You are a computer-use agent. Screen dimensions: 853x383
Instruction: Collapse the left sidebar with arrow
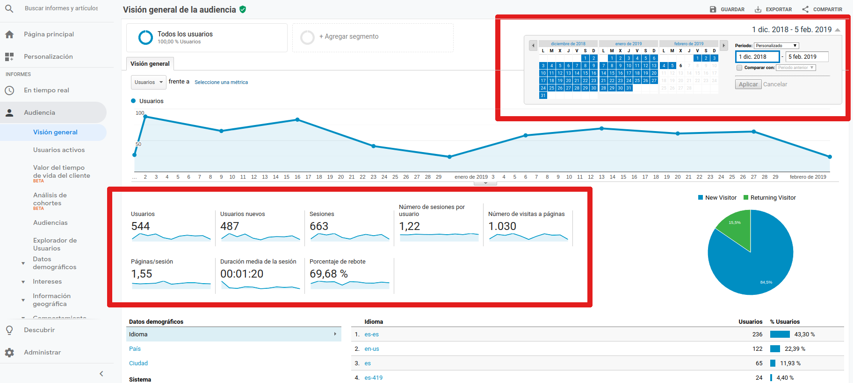click(x=101, y=374)
